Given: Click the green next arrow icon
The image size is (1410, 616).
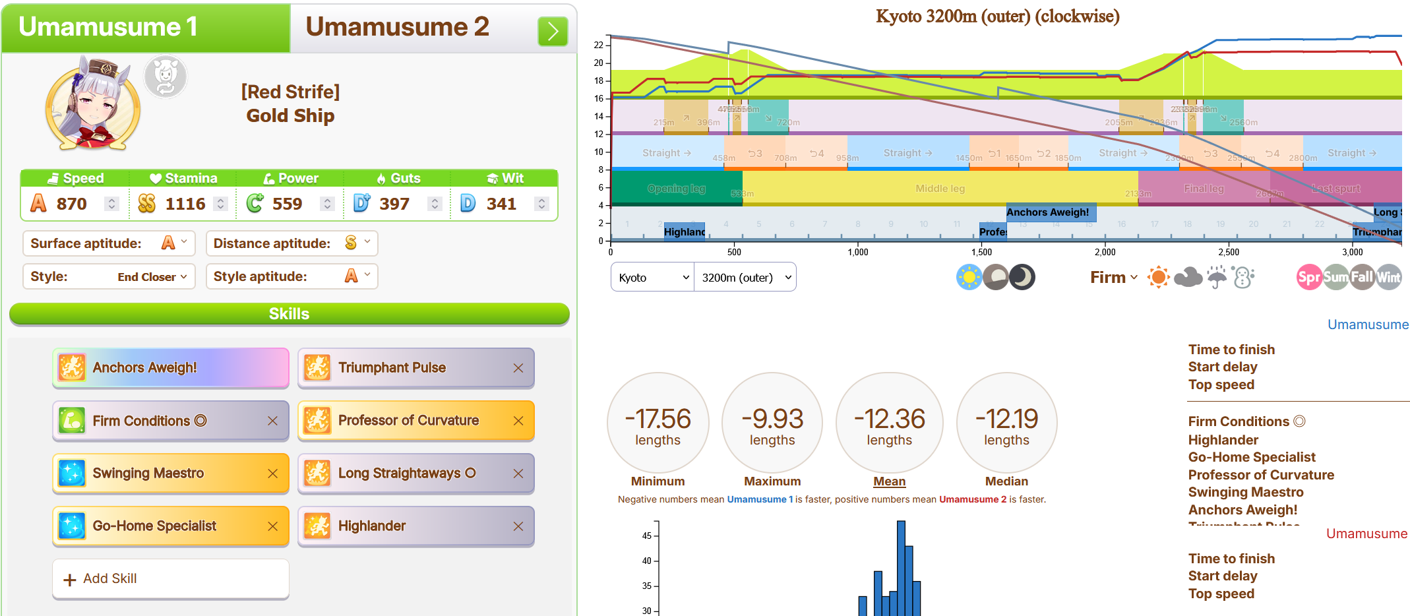Looking at the screenshot, I should coord(553,31).
